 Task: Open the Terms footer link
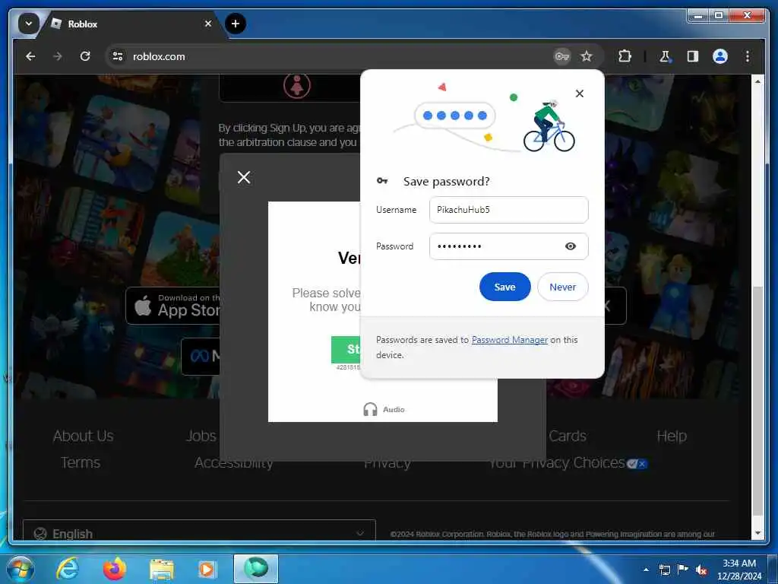pyautogui.click(x=81, y=462)
